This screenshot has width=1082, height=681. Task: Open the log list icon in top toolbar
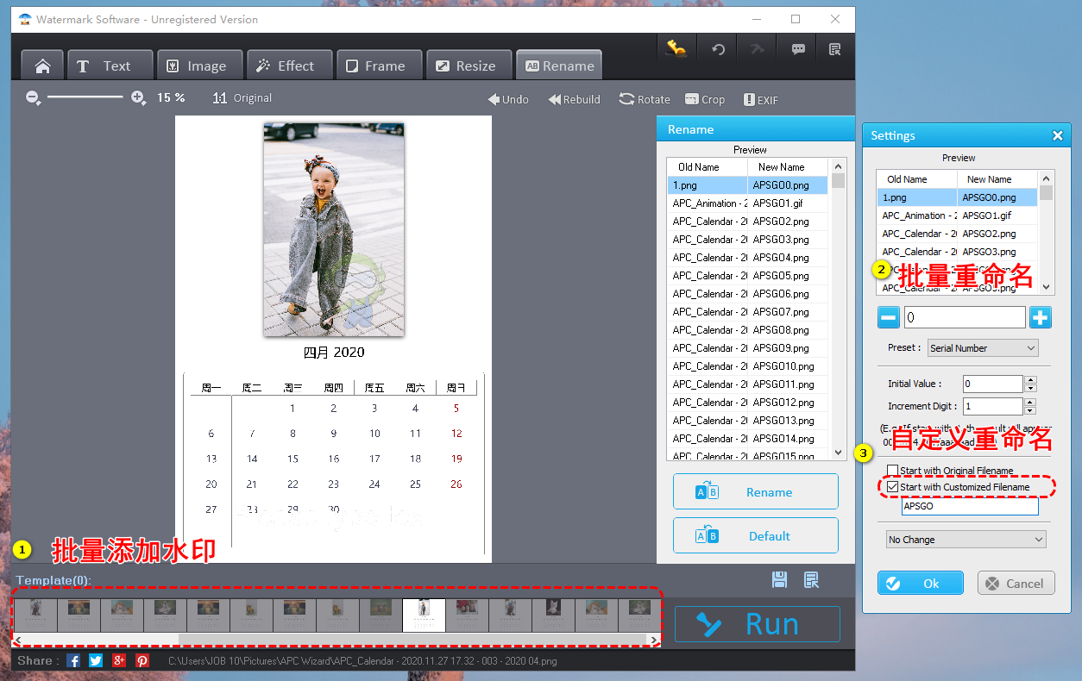[x=834, y=49]
